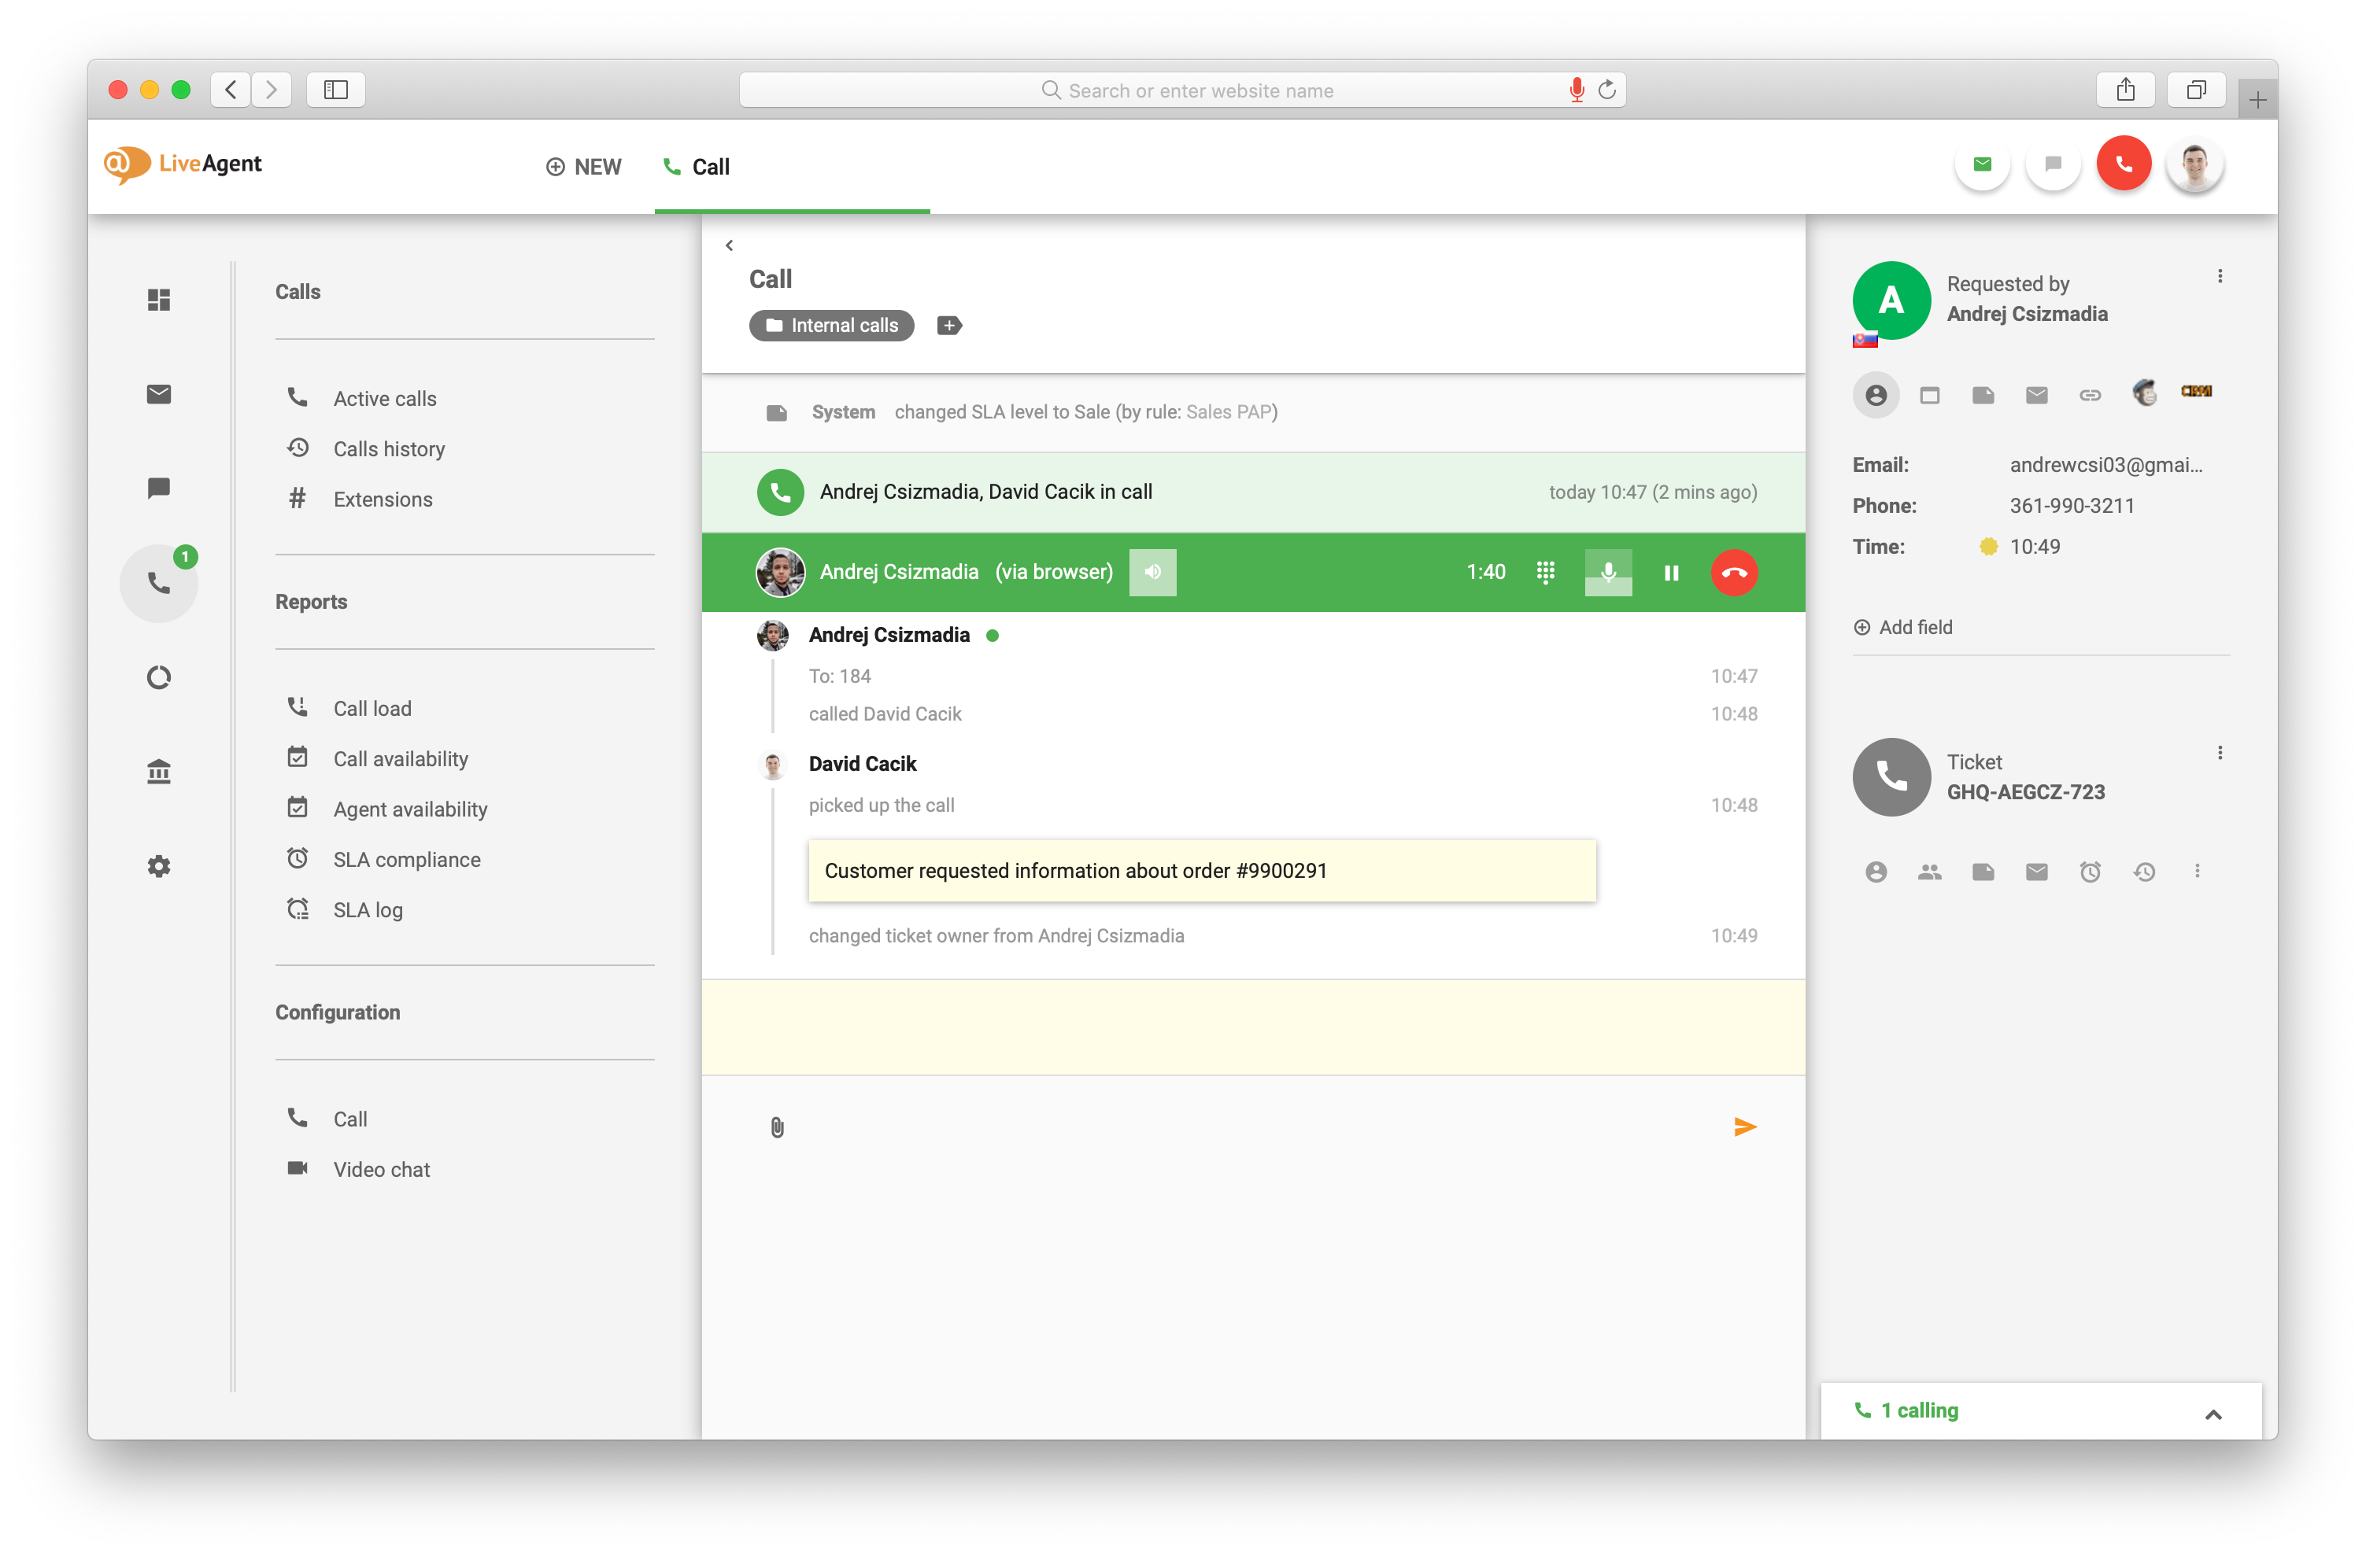Screen dimensions: 2366x1556
Task: Open the Dashboard icon in the sidebar
Action: 159,299
